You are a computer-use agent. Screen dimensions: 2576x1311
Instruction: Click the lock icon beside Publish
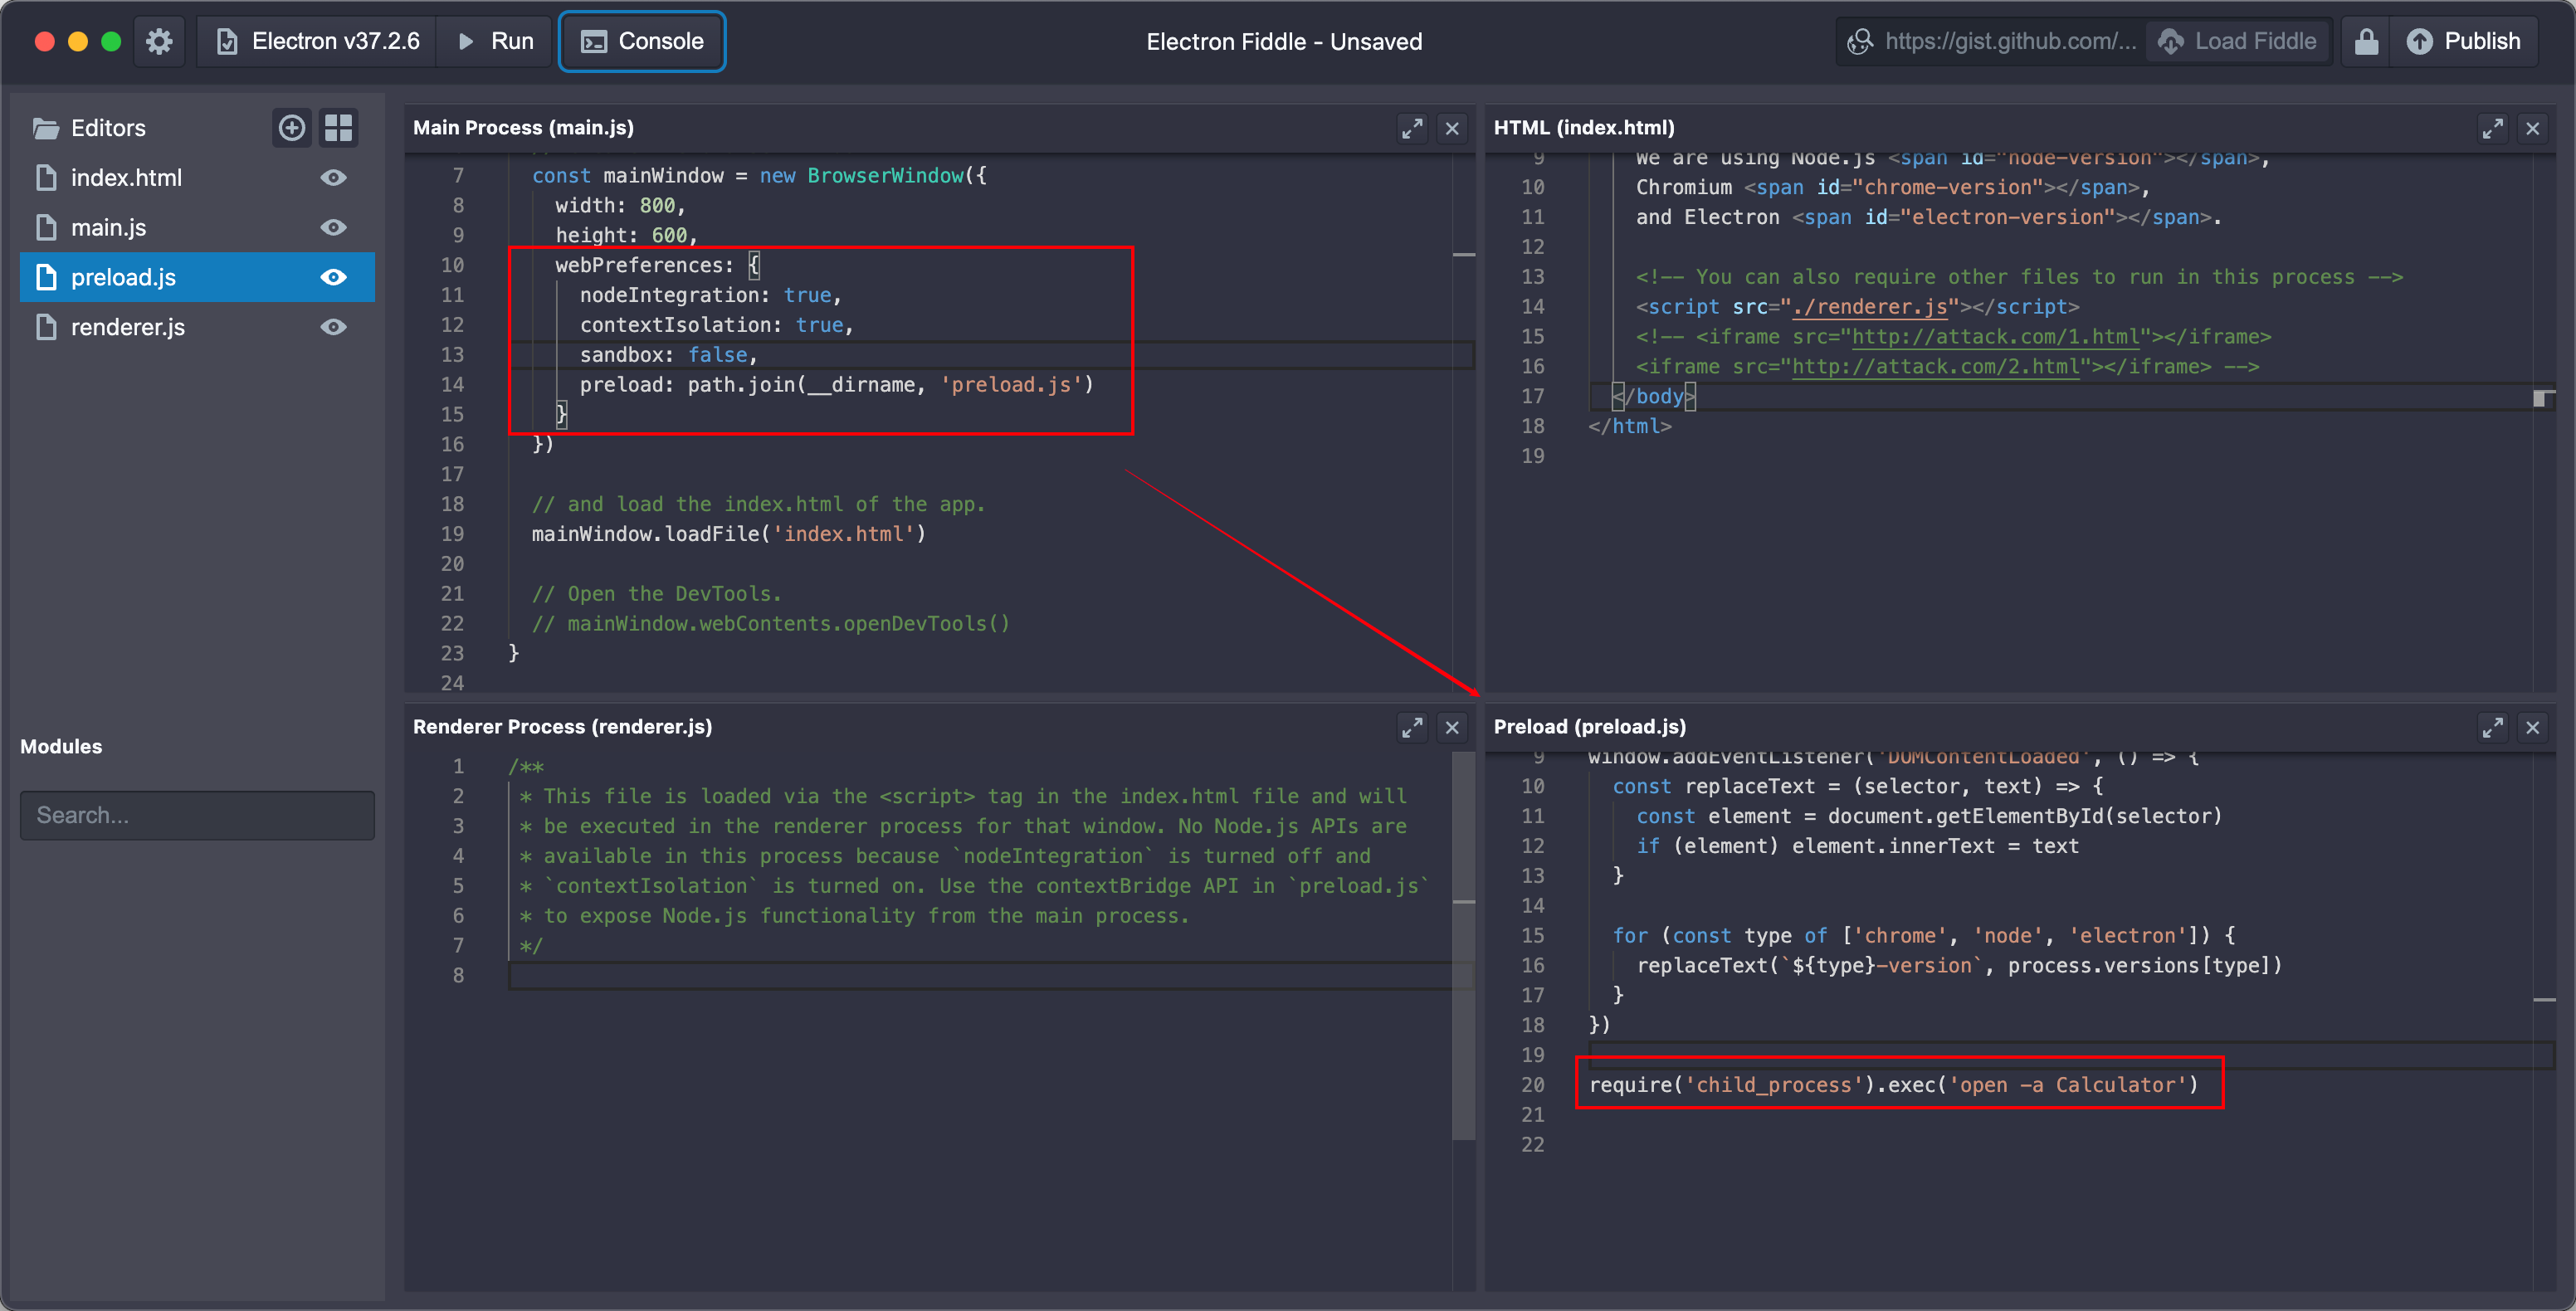[x=2366, y=41]
